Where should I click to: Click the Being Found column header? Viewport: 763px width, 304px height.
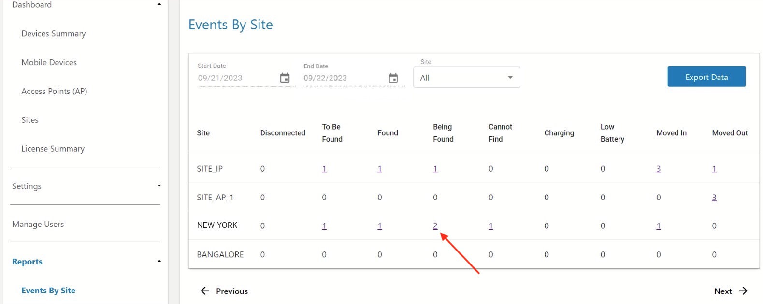(443, 133)
